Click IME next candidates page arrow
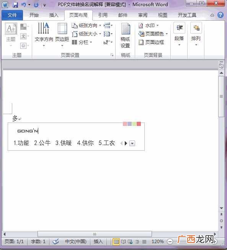The image size is (227, 250). (126, 144)
